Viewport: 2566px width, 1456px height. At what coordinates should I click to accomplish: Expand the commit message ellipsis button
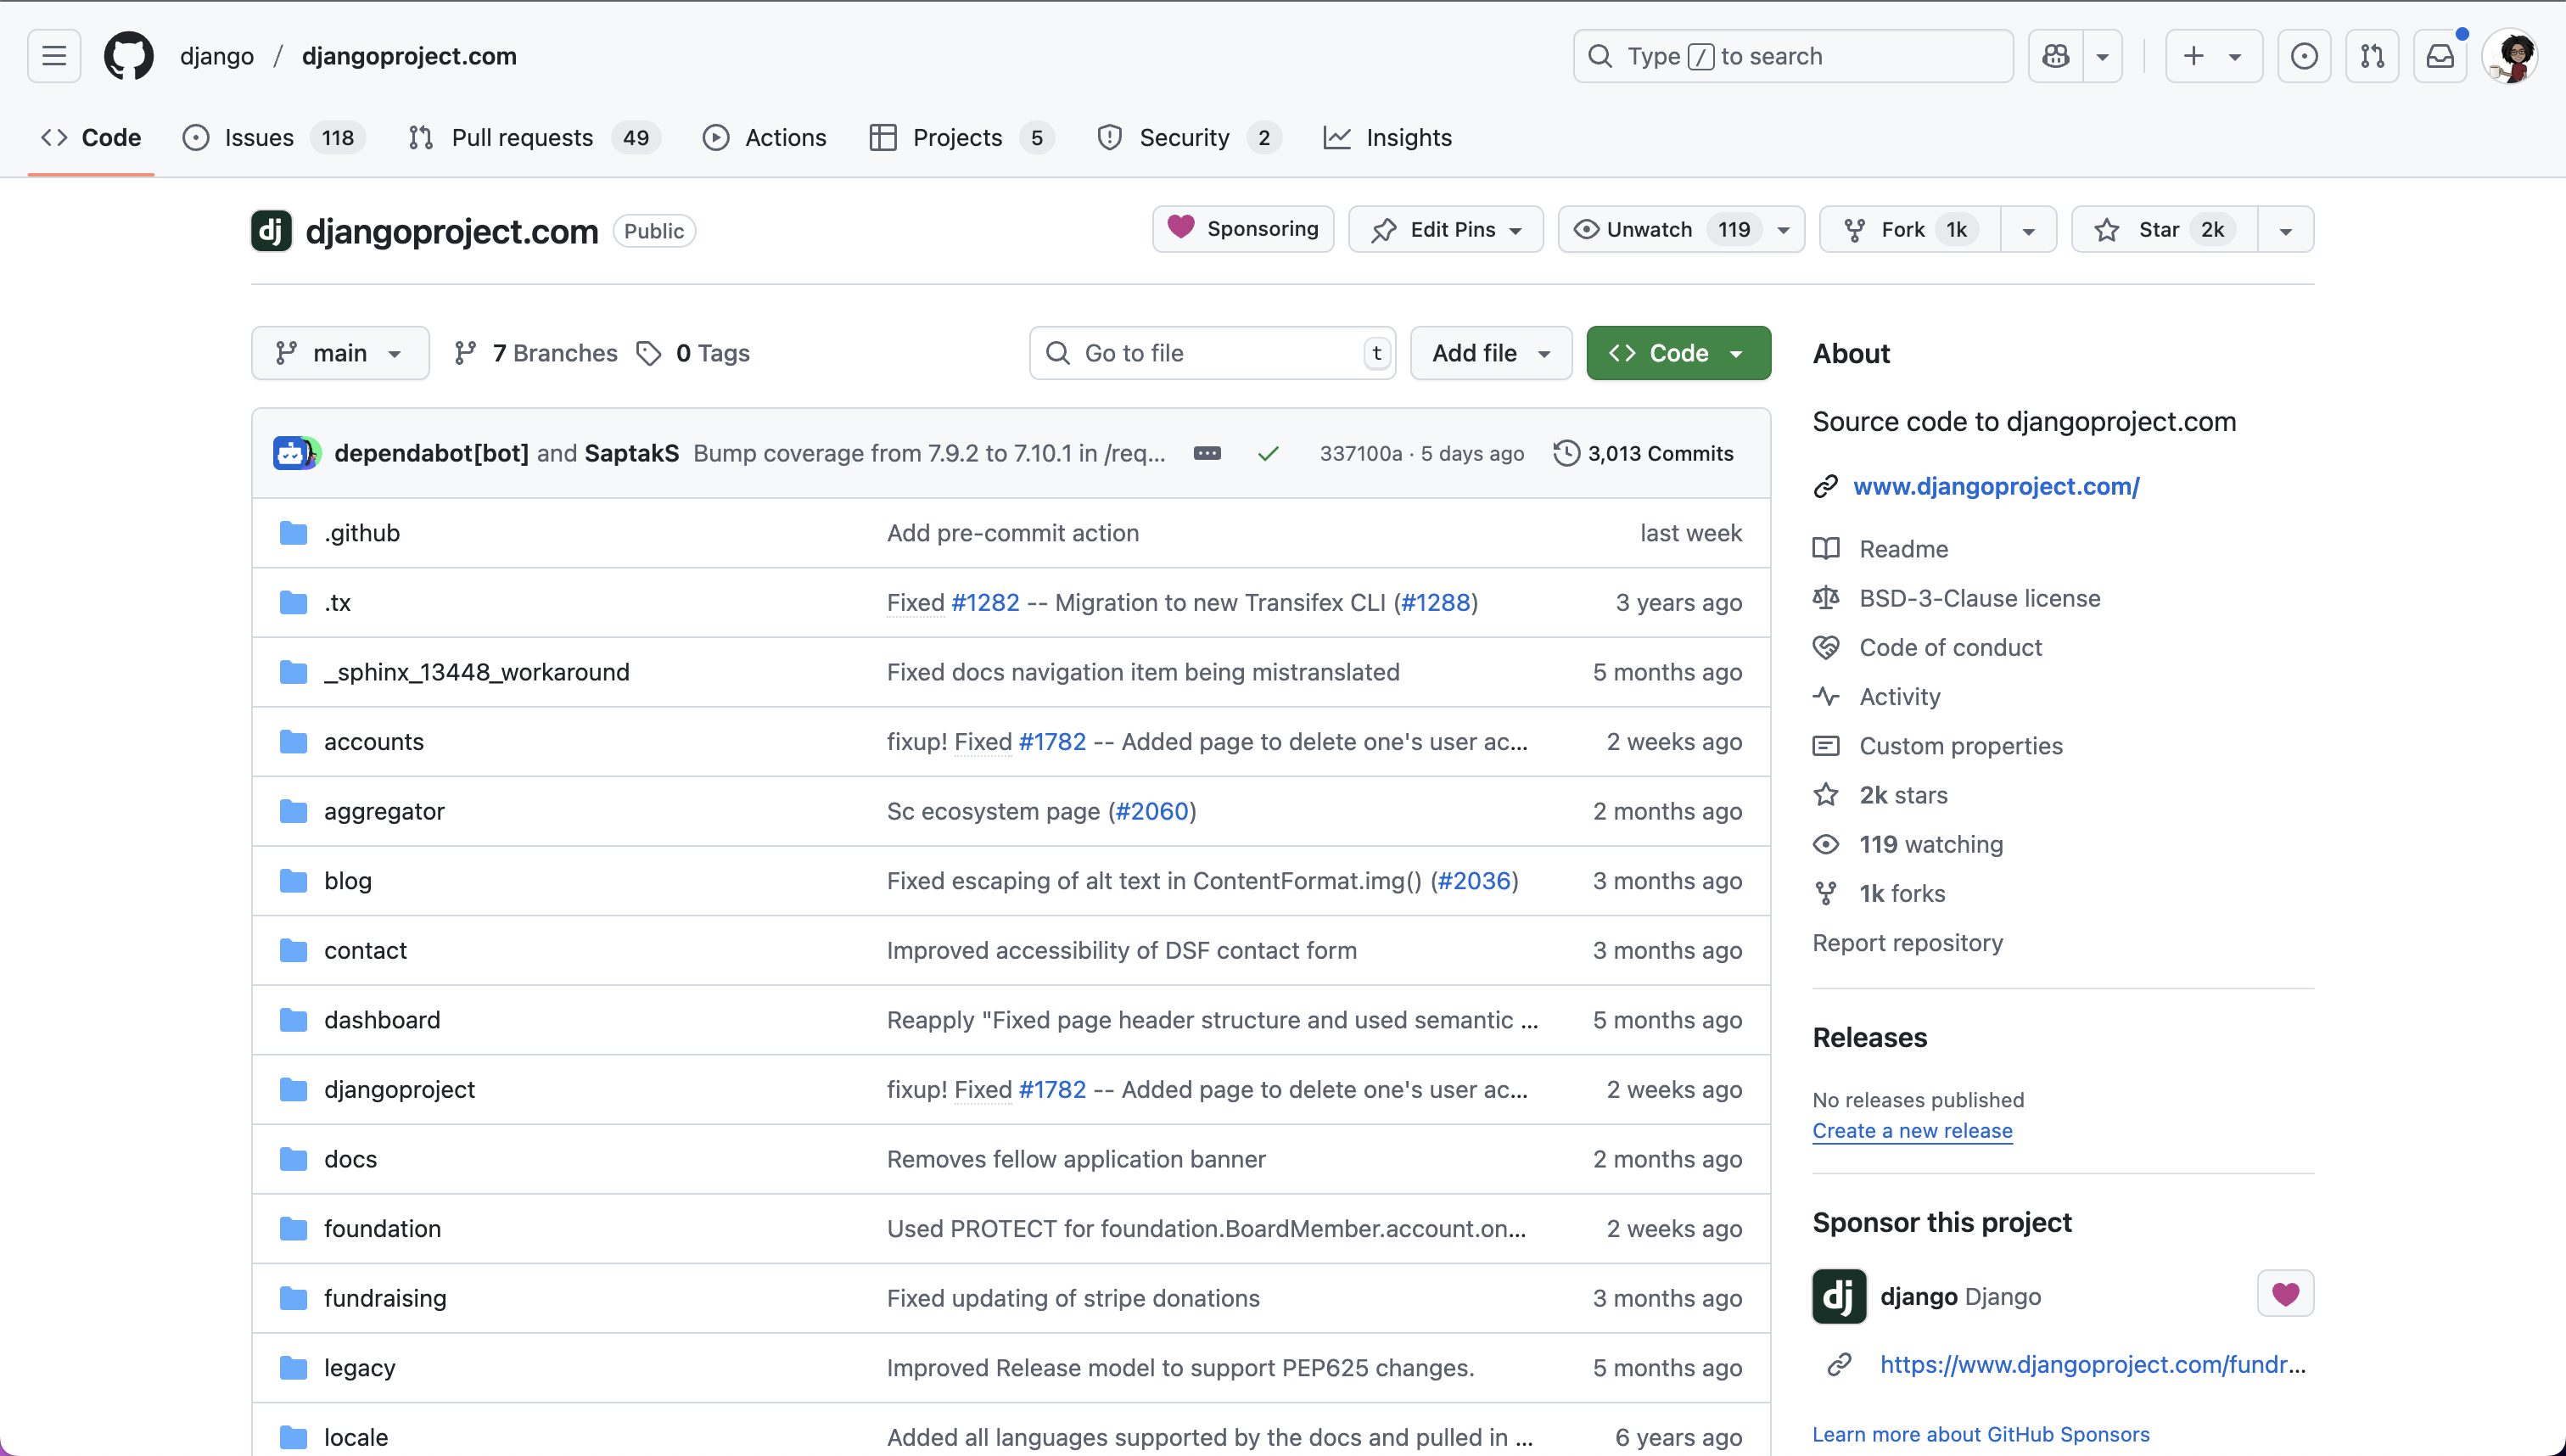[1207, 453]
